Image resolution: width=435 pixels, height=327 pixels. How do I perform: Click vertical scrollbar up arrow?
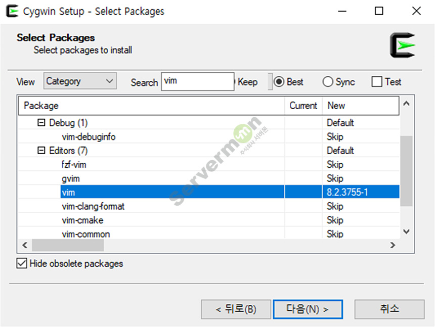[407, 104]
